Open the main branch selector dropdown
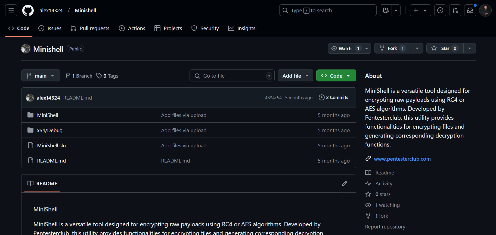The image size is (496, 235). tap(41, 76)
